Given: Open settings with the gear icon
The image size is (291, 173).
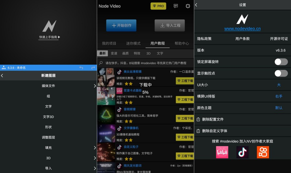Looking at the screenshot, I should coord(188,6).
